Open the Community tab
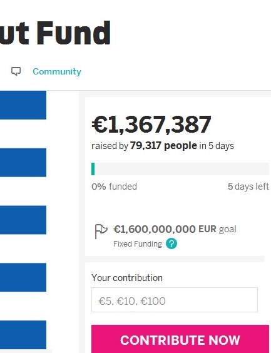Screen dimensions: 271x353 point(57,71)
